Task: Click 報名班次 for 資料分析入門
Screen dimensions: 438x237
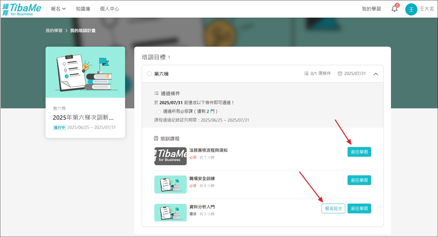Action: click(333, 209)
